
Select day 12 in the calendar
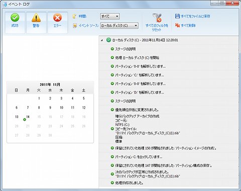(x=84, y=108)
